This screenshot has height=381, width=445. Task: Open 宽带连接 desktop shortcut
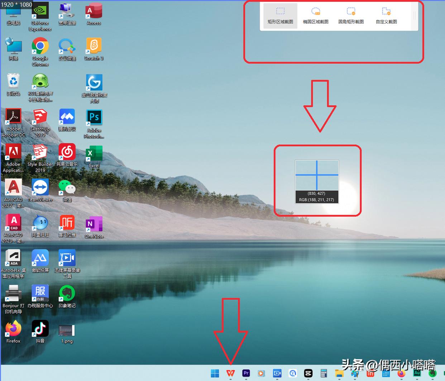click(67, 15)
